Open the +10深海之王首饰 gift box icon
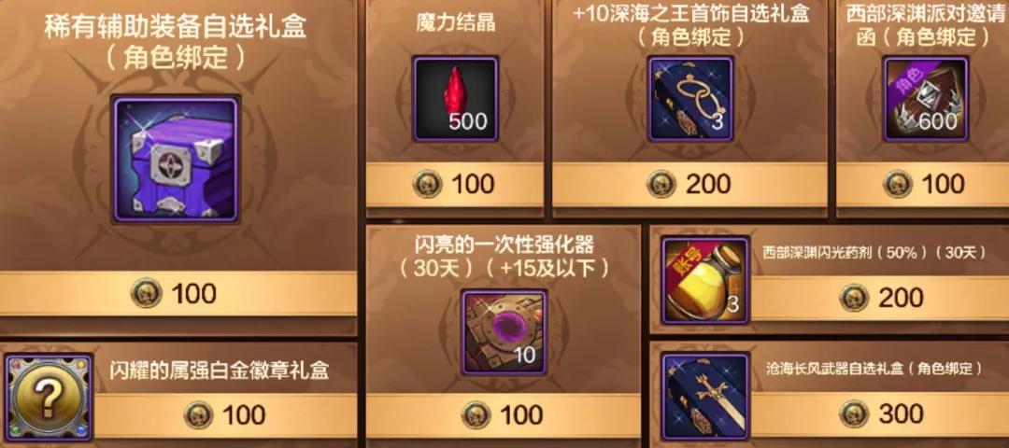This screenshot has height=448, width=1009. pyautogui.click(x=690, y=99)
